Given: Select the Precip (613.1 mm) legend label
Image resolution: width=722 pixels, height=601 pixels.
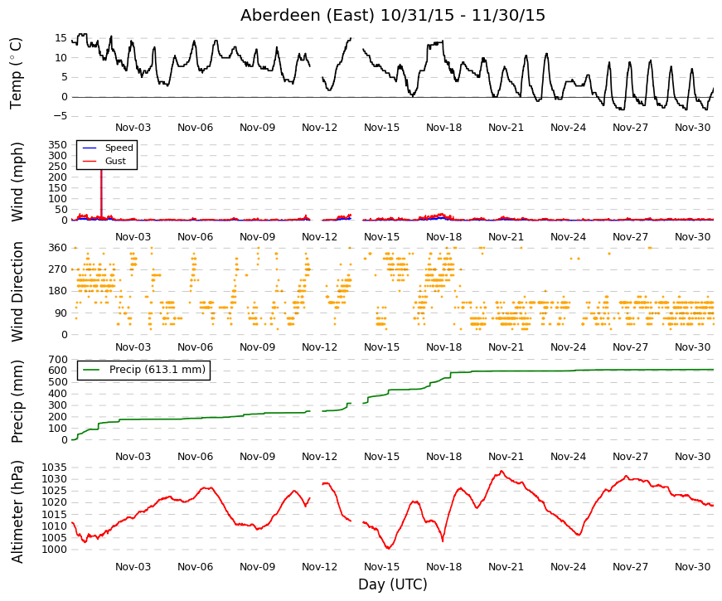Looking at the screenshot, I should [157, 370].
